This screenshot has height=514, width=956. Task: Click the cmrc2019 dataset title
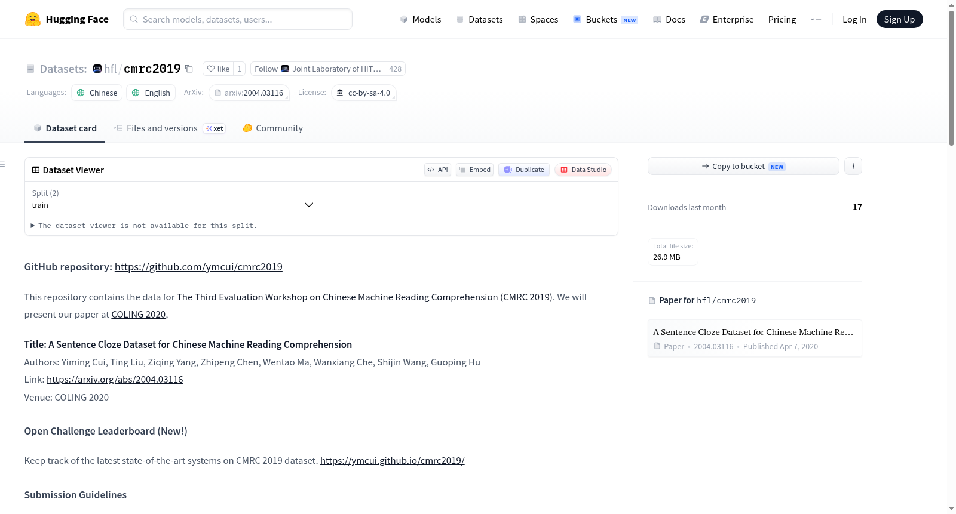click(152, 69)
